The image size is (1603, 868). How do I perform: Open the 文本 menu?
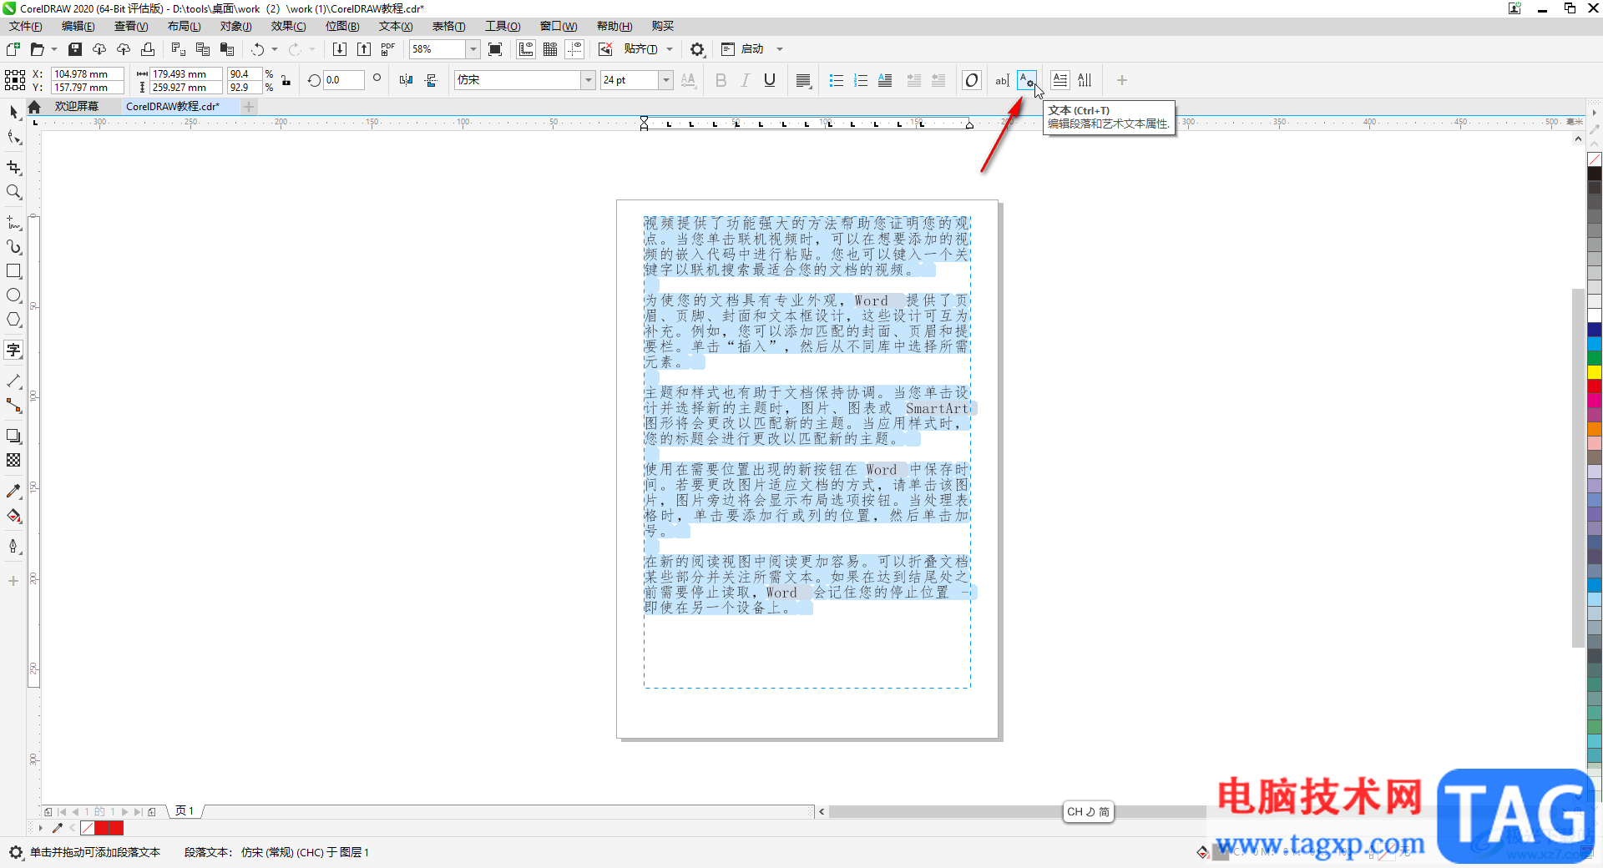pyautogui.click(x=396, y=26)
